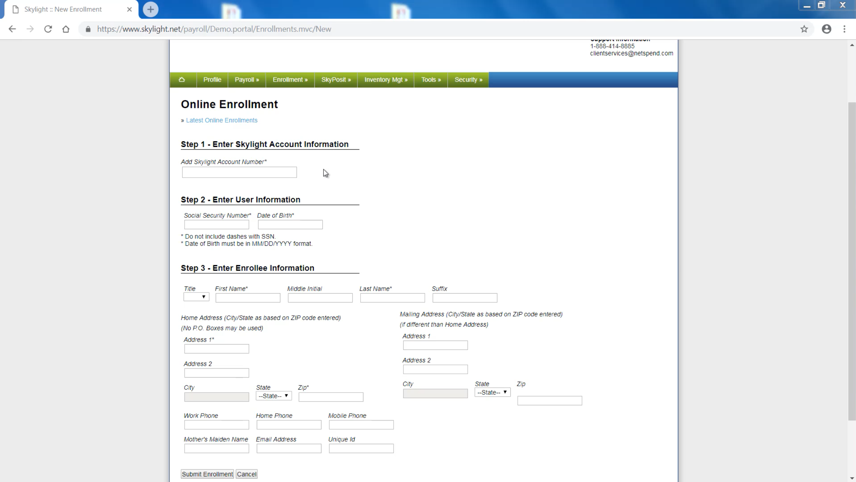This screenshot has height=482, width=856.
Task: Click the Social Security Number field
Action: 217,225
